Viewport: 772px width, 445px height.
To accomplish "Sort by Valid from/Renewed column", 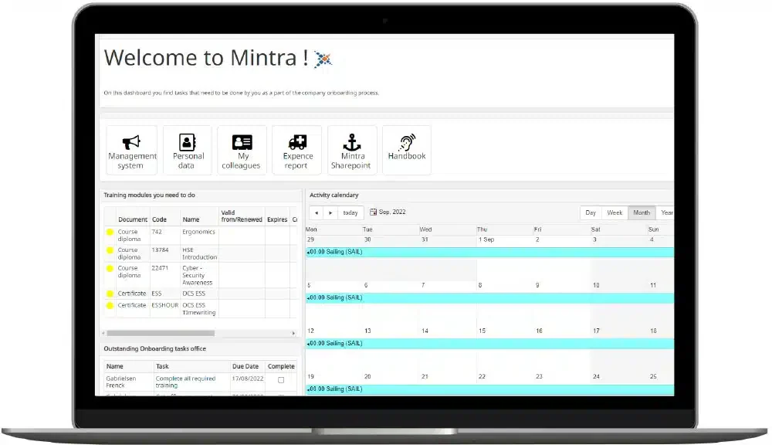I will coord(241,216).
